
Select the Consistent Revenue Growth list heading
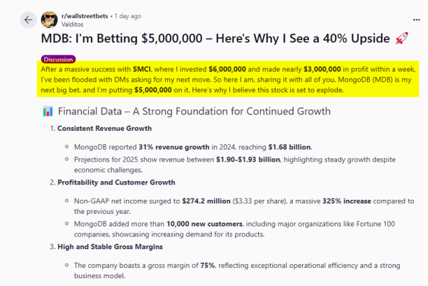tap(104, 128)
